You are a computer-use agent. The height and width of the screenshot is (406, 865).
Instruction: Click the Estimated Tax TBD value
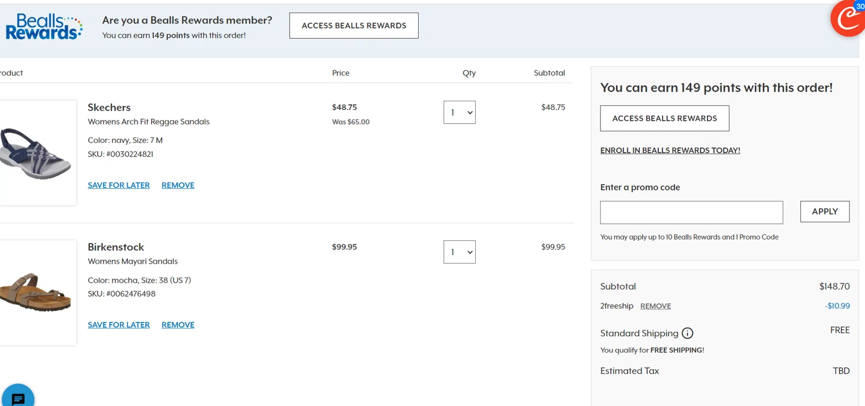click(x=841, y=371)
